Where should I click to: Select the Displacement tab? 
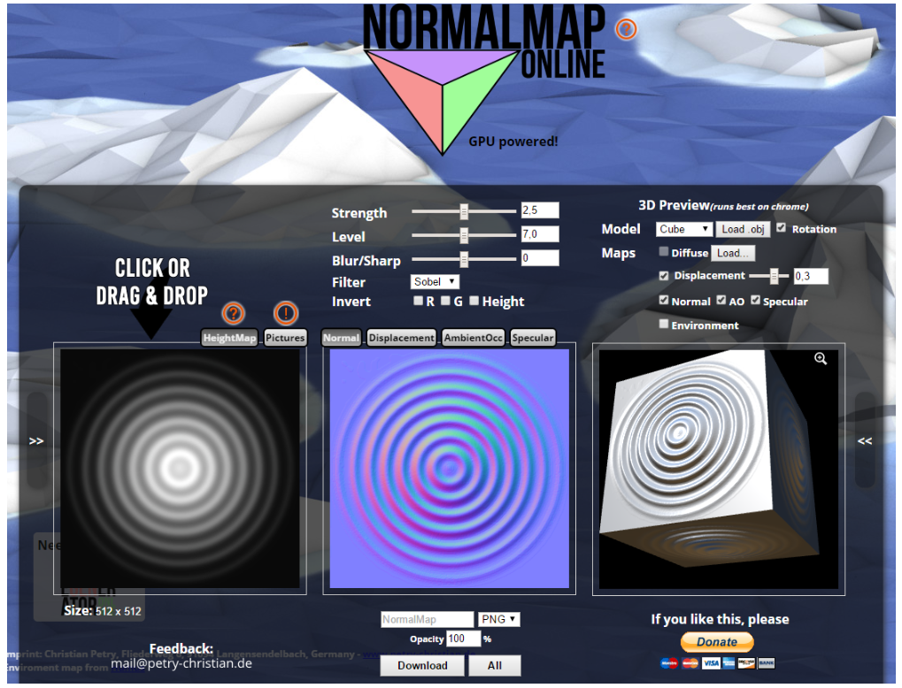(402, 338)
